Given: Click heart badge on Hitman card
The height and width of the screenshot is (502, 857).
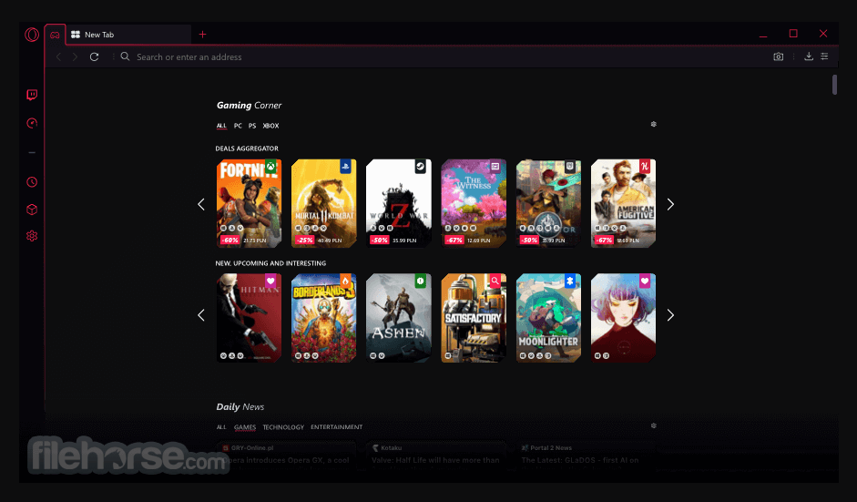Looking at the screenshot, I should point(270,282).
